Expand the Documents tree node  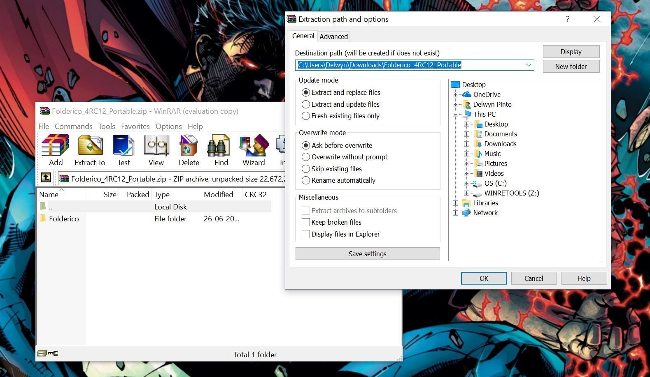point(467,134)
